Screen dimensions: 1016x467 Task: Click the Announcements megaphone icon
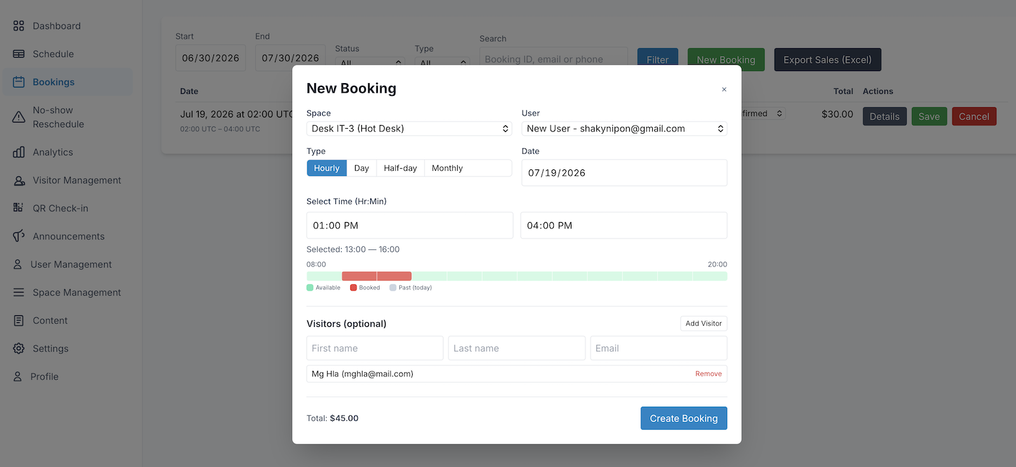pos(18,236)
